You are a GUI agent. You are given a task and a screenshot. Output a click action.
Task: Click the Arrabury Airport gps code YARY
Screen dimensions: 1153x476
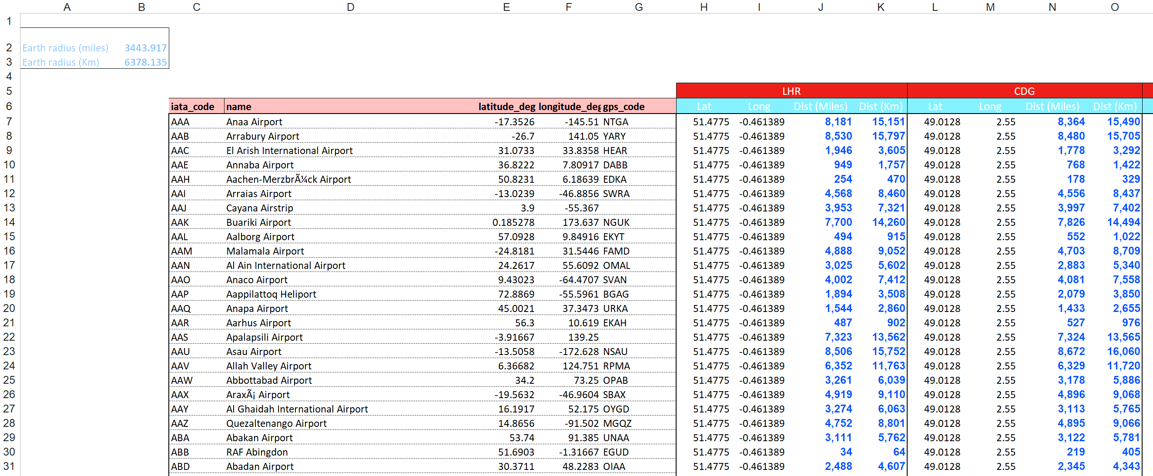tap(638, 136)
